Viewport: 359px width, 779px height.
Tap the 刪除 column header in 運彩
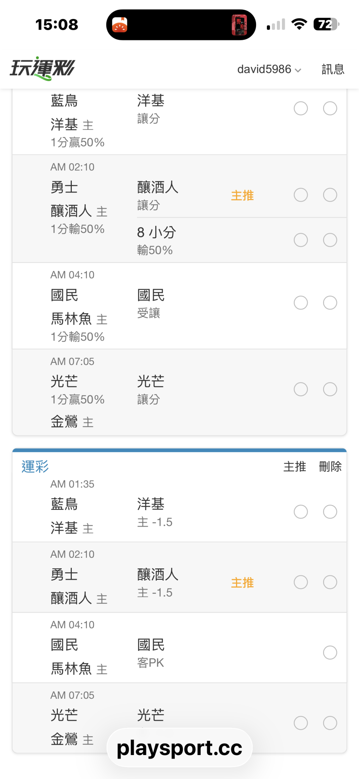coord(330,467)
